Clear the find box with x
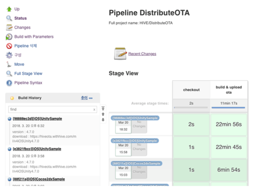 [x=94, y=110]
